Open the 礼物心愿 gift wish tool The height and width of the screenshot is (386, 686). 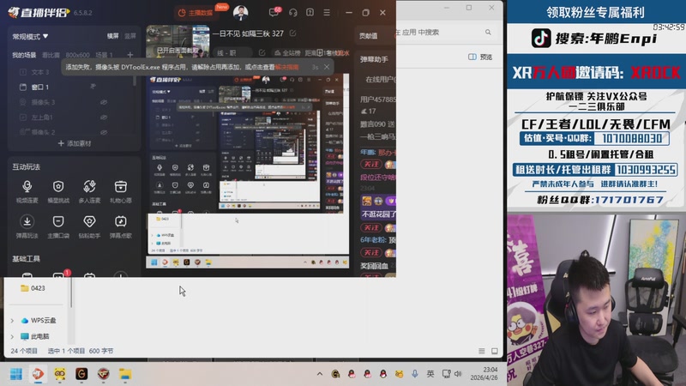coord(121,190)
